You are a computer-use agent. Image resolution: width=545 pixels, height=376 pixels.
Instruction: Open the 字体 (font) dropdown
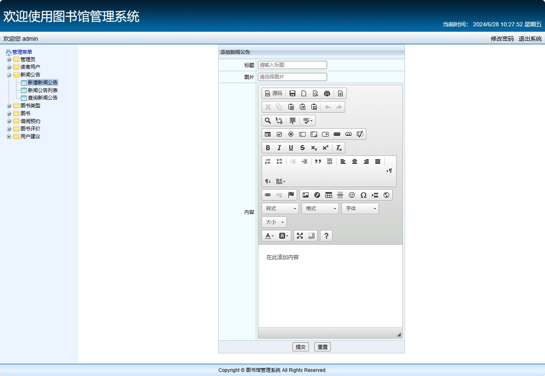click(359, 209)
